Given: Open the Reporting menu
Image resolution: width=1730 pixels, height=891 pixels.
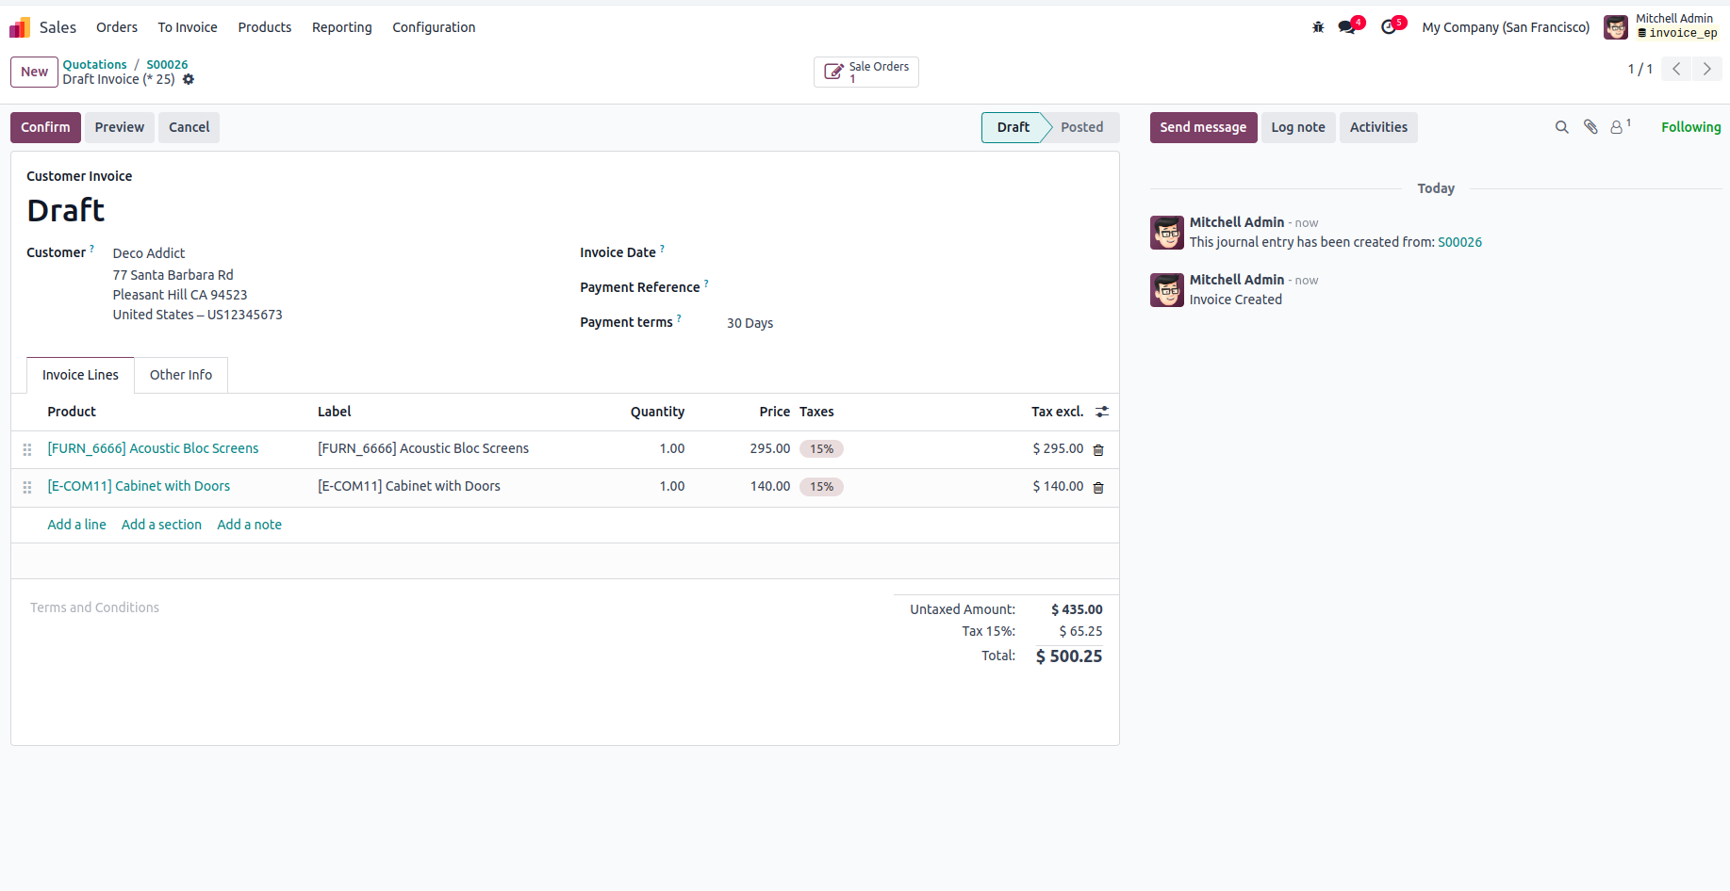Looking at the screenshot, I should [x=341, y=27].
